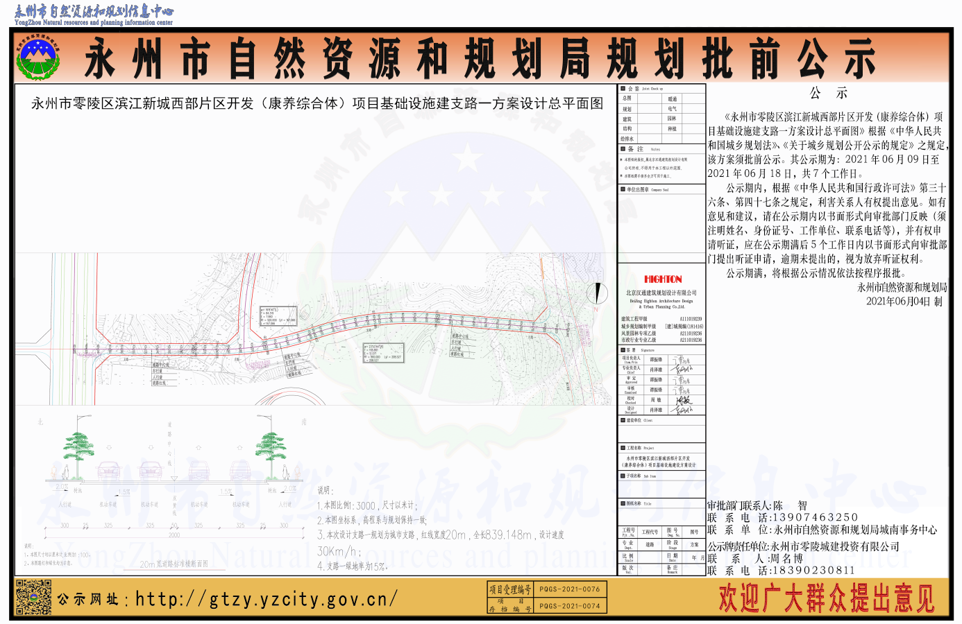The image size is (962, 624).
Task: Click the north arrow compass on the plan
Action: coord(598,293)
